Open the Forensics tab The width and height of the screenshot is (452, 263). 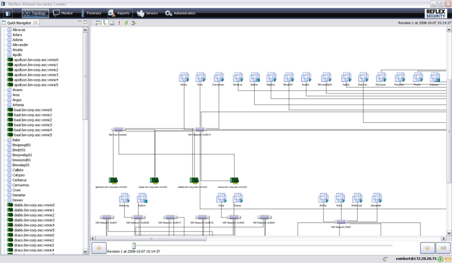tap(90, 13)
